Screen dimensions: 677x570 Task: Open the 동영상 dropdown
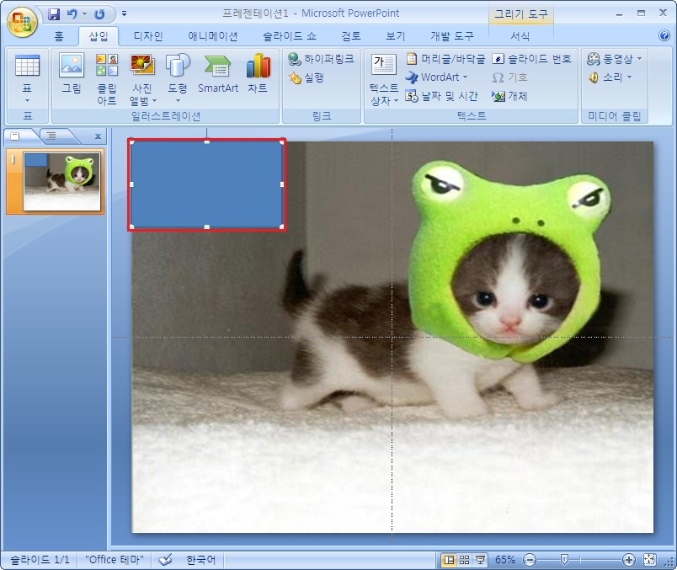(615, 58)
